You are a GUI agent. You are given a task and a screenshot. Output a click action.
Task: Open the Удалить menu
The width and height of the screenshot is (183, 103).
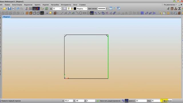(x=37, y=5)
